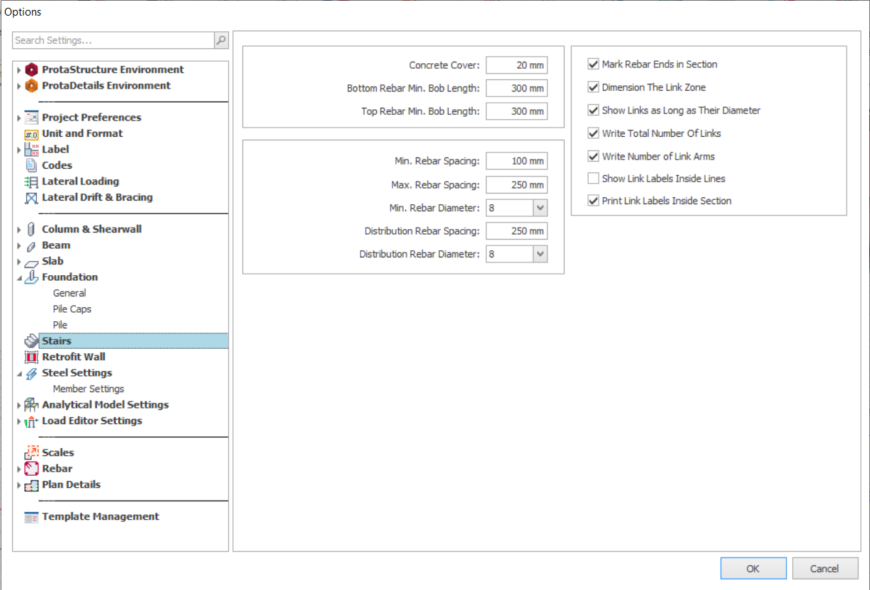The height and width of the screenshot is (590, 870).
Task: Open the Min. Rebar Diameter dropdown
Action: (540, 208)
